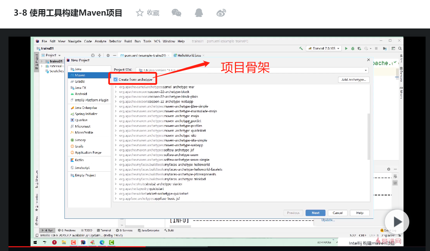Click the 收藏 star icon
The height and width of the screenshot is (251, 430).
139,13
